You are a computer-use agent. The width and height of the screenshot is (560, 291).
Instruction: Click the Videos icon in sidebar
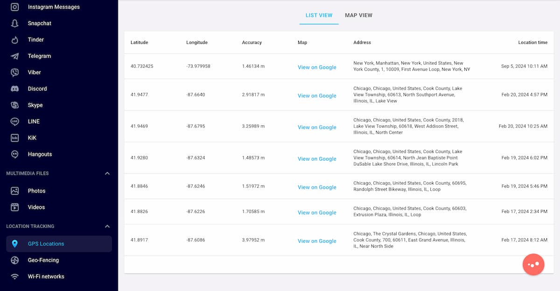pos(15,207)
